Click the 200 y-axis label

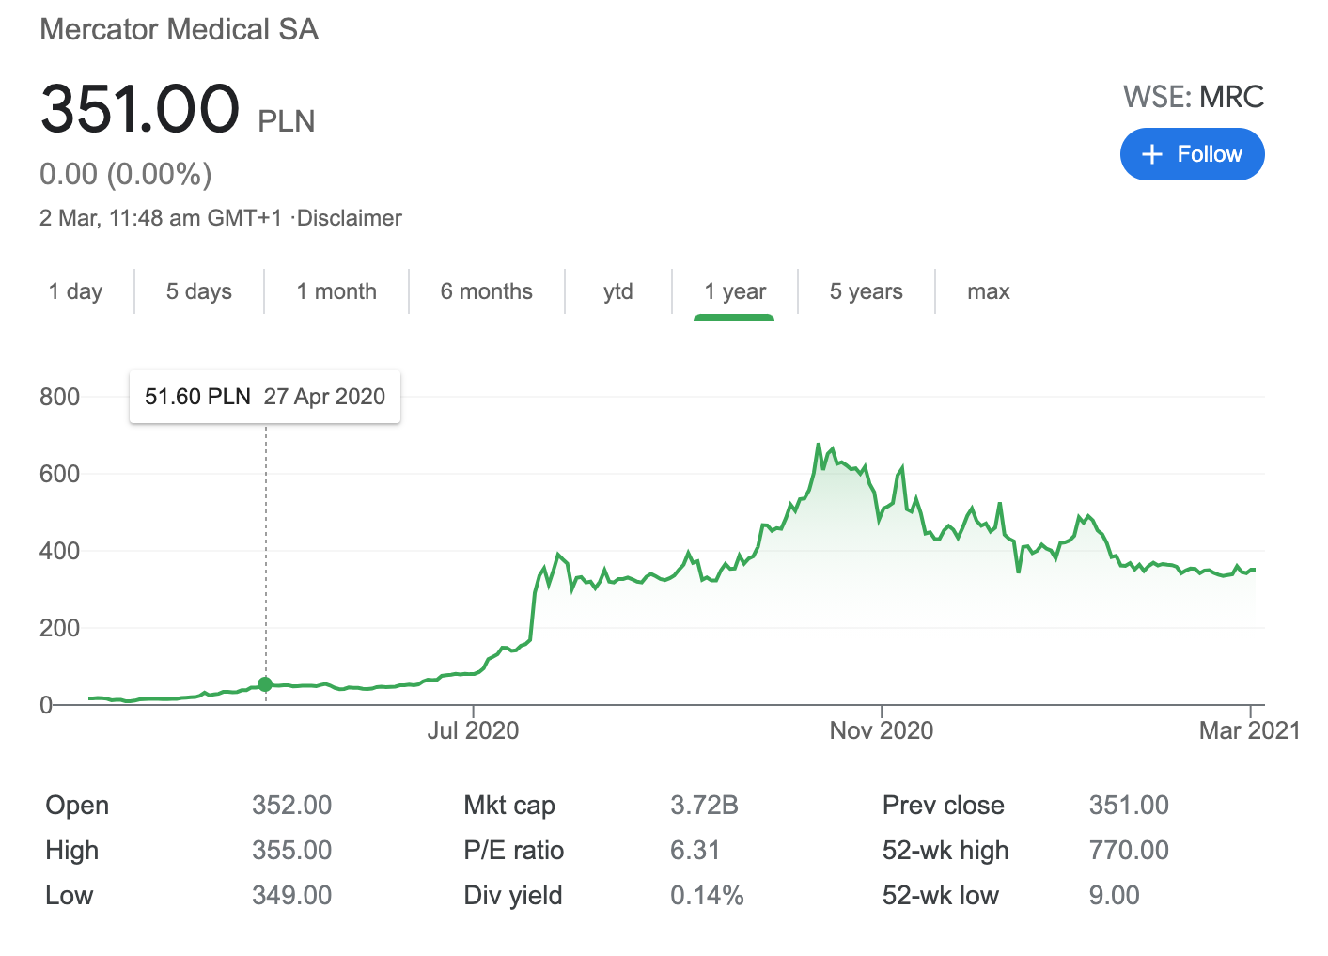59,628
